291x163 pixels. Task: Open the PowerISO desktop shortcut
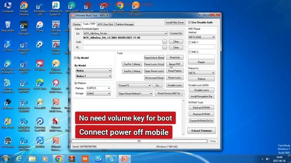click(40, 104)
